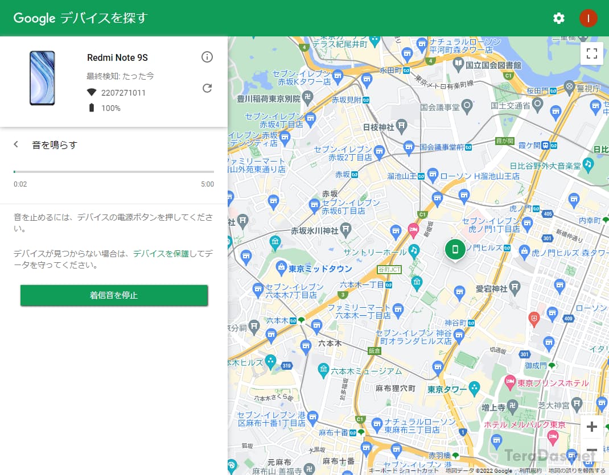Select the green device location marker
The image size is (609, 475).
pyautogui.click(x=455, y=250)
